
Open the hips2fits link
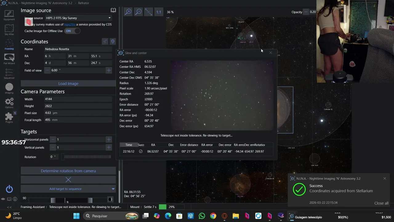click(70, 24)
